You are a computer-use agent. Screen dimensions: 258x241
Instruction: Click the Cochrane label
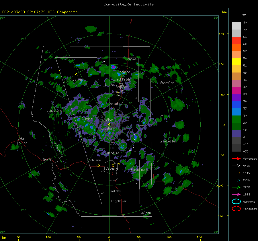click(94, 160)
